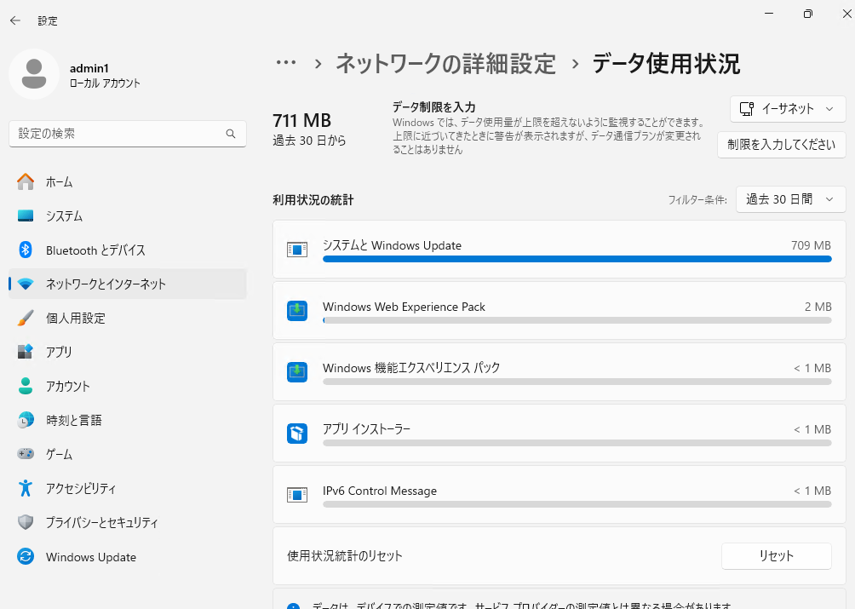Click the アクセシビリティ label in sidebar
The height and width of the screenshot is (609, 855).
point(81,489)
